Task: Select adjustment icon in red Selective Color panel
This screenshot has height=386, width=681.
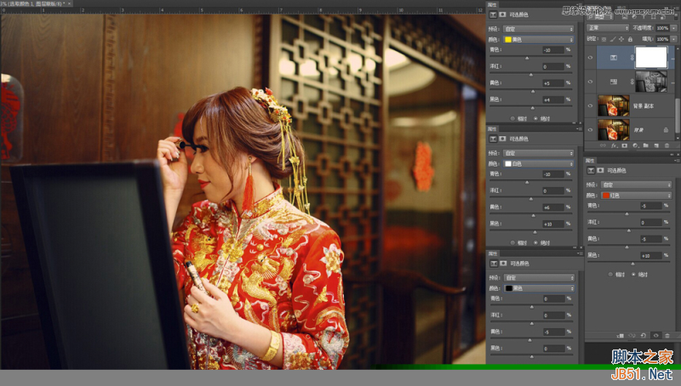Action: click(x=591, y=170)
